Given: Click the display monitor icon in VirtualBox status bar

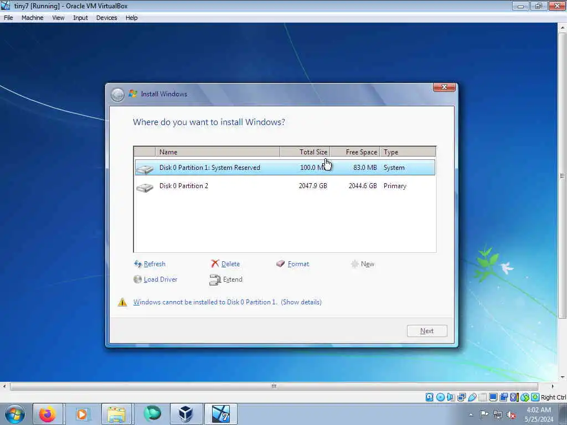Looking at the screenshot, I should pos(493,397).
